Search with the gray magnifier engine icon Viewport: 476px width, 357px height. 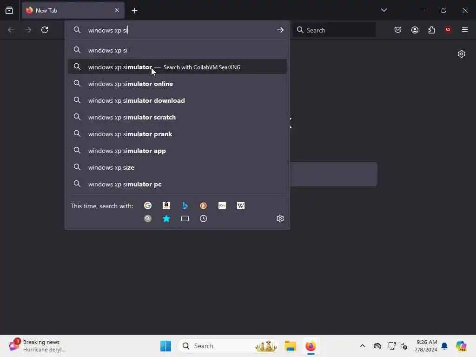point(148,218)
